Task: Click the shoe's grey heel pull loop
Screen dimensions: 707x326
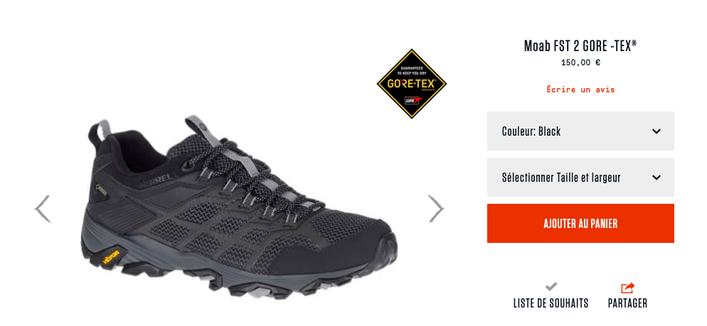Action: [x=103, y=129]
